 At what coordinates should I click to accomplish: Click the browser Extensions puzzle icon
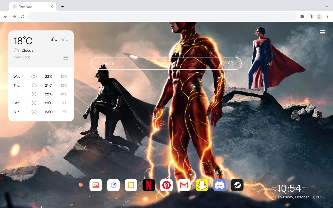pyautogui.click(x=302, y=16)
